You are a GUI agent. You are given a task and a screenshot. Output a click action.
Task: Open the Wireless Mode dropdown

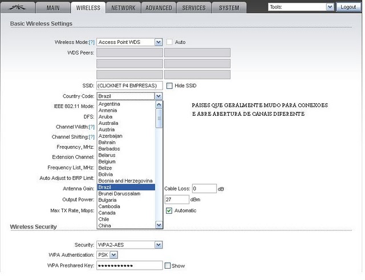[x=129, y=42]
